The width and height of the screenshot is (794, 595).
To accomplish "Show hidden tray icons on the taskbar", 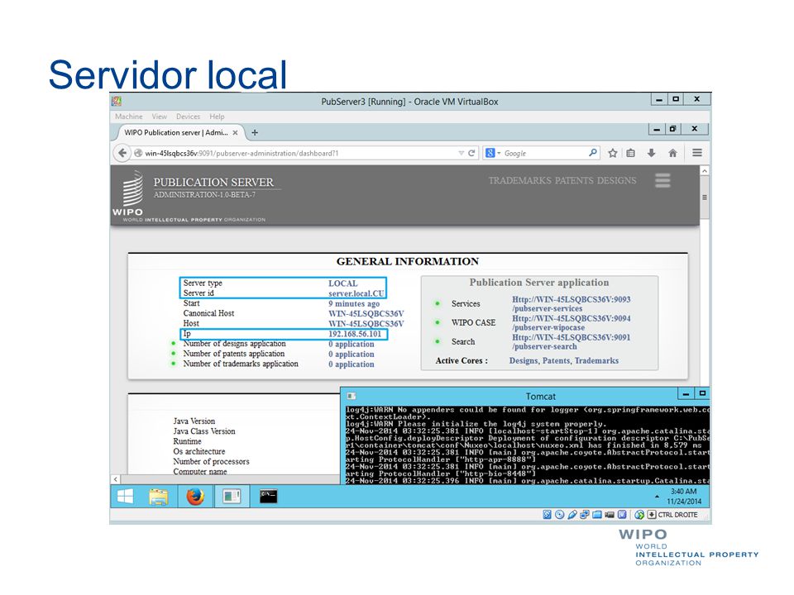I will tap(657, 497).
